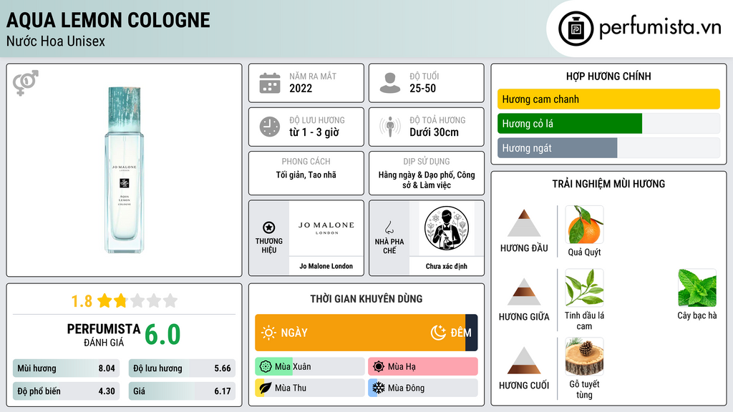Click the perfumista.vn site name
Image resolution: width=733 pixels, height=412 pixels.
coord(661,27)
